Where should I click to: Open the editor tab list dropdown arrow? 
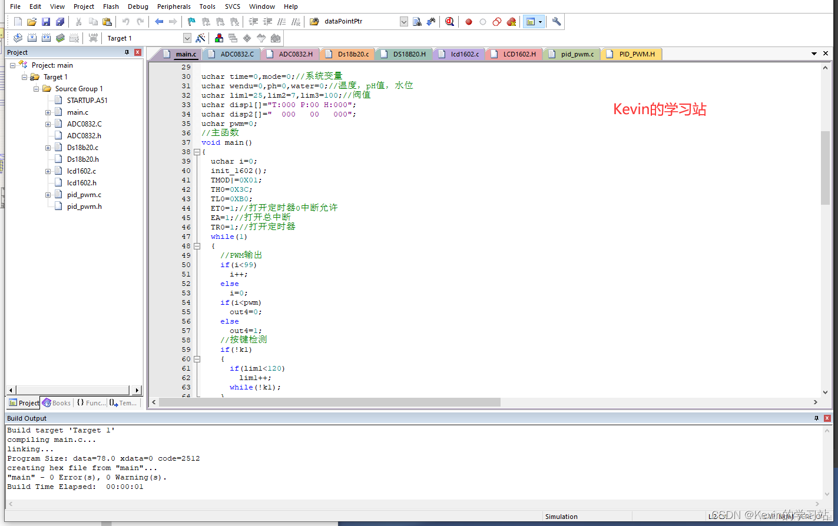point(814,54)
